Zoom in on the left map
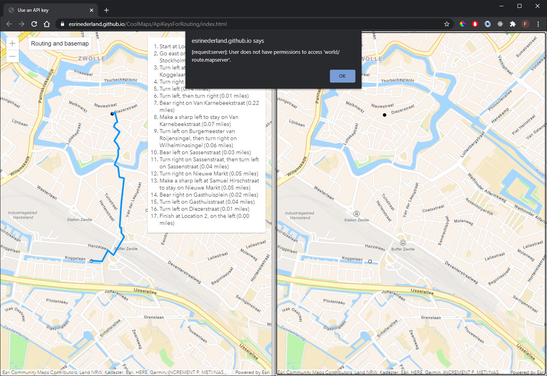547x376 pixels. [x=12, y=44]
